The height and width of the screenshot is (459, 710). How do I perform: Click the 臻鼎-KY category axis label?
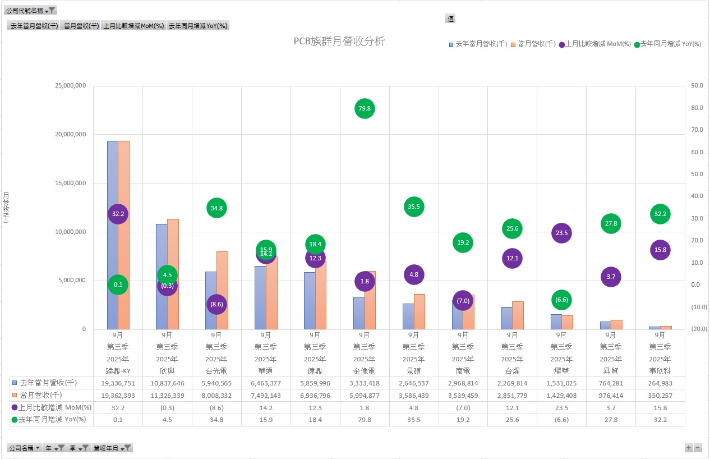(x=118, y=371)
